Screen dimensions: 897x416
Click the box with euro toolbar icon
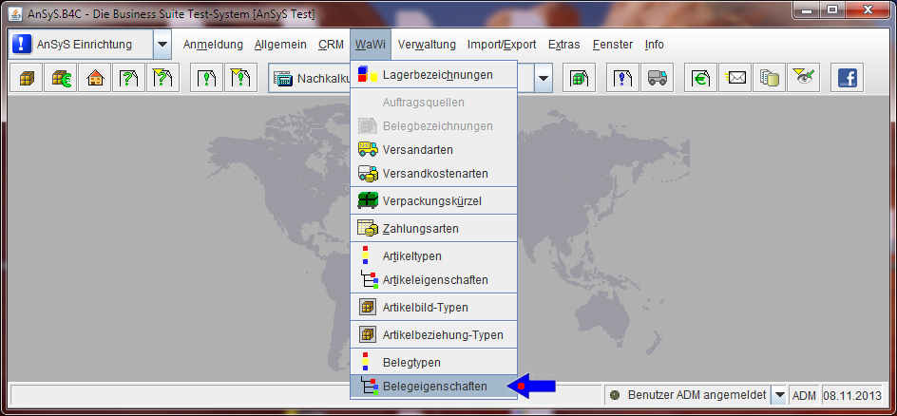[x=60, y=79]
